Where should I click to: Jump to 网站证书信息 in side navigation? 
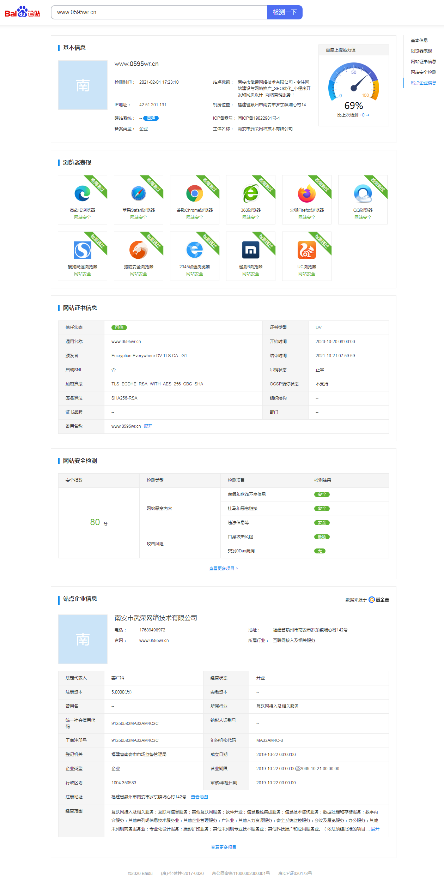point(423,62)
